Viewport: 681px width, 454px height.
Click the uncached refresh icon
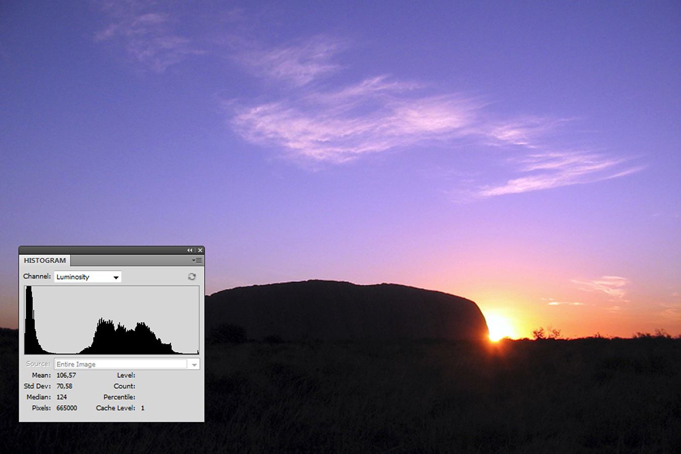tap(192, 276)
